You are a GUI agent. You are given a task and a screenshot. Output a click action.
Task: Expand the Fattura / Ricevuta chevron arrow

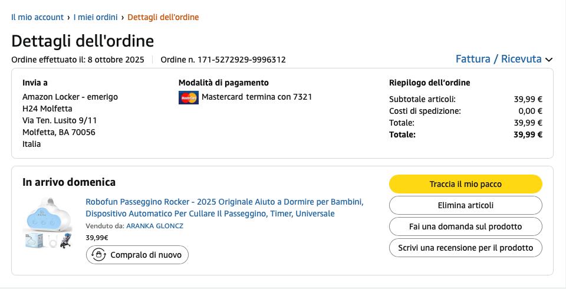click(x=549, y=60)
